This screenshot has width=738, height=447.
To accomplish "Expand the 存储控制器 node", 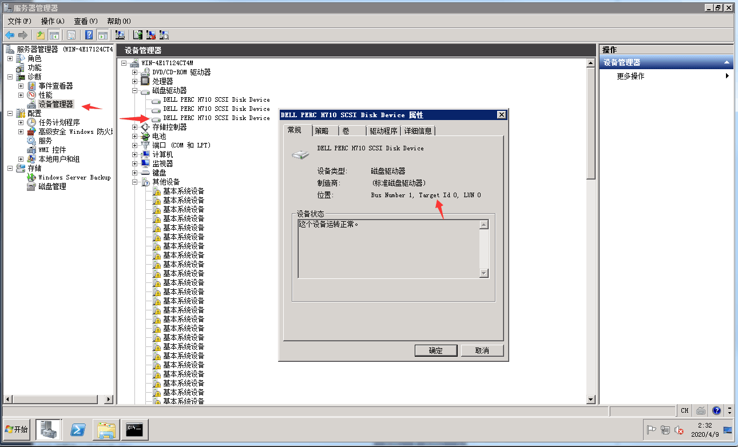I will pos(135,127).
